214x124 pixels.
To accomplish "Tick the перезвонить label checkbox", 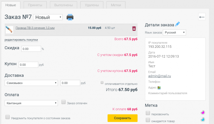I will 148,113.
